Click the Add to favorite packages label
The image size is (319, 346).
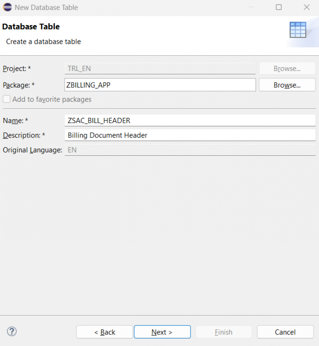point(52,99)
